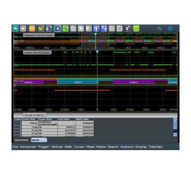Image resolution: width=191 pixels, height=174 pixels.
Task: Click the Left Value cell 1611676
Action: click(x=67, y=130)
